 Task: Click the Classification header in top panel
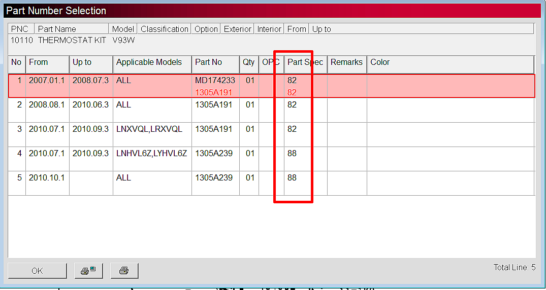[165, 29]
